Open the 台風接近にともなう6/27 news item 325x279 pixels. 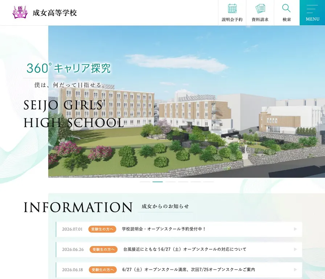click(179, 249)
